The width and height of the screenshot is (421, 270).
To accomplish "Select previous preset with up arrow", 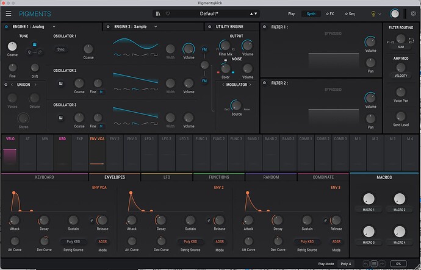I will click(251, 13).
